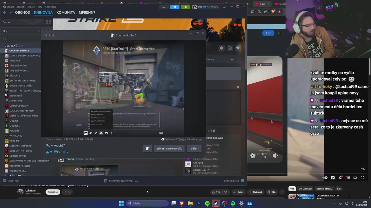Image resolution: width=371 pixels, height=208 pixels.
Task: Click Stáhnout download button
Action: [255, 192]
